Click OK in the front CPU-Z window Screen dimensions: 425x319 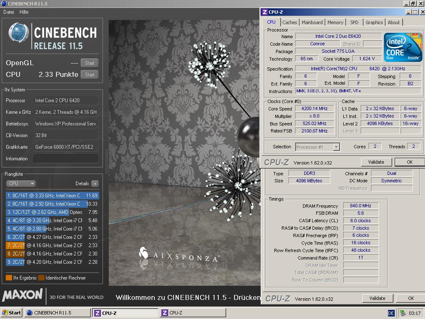(410, 162)
